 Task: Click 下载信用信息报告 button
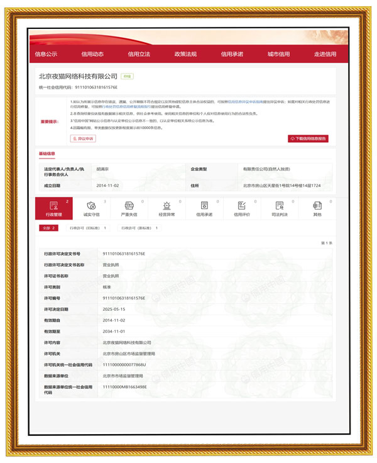point(308,138)
